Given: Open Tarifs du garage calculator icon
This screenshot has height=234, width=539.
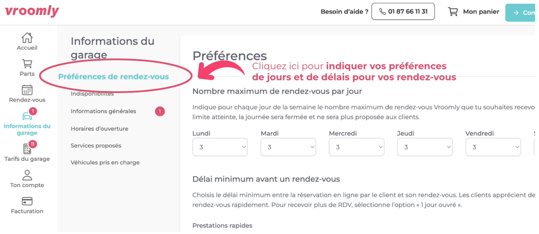Looking at the screenshot, I should (x=27, y=148).
